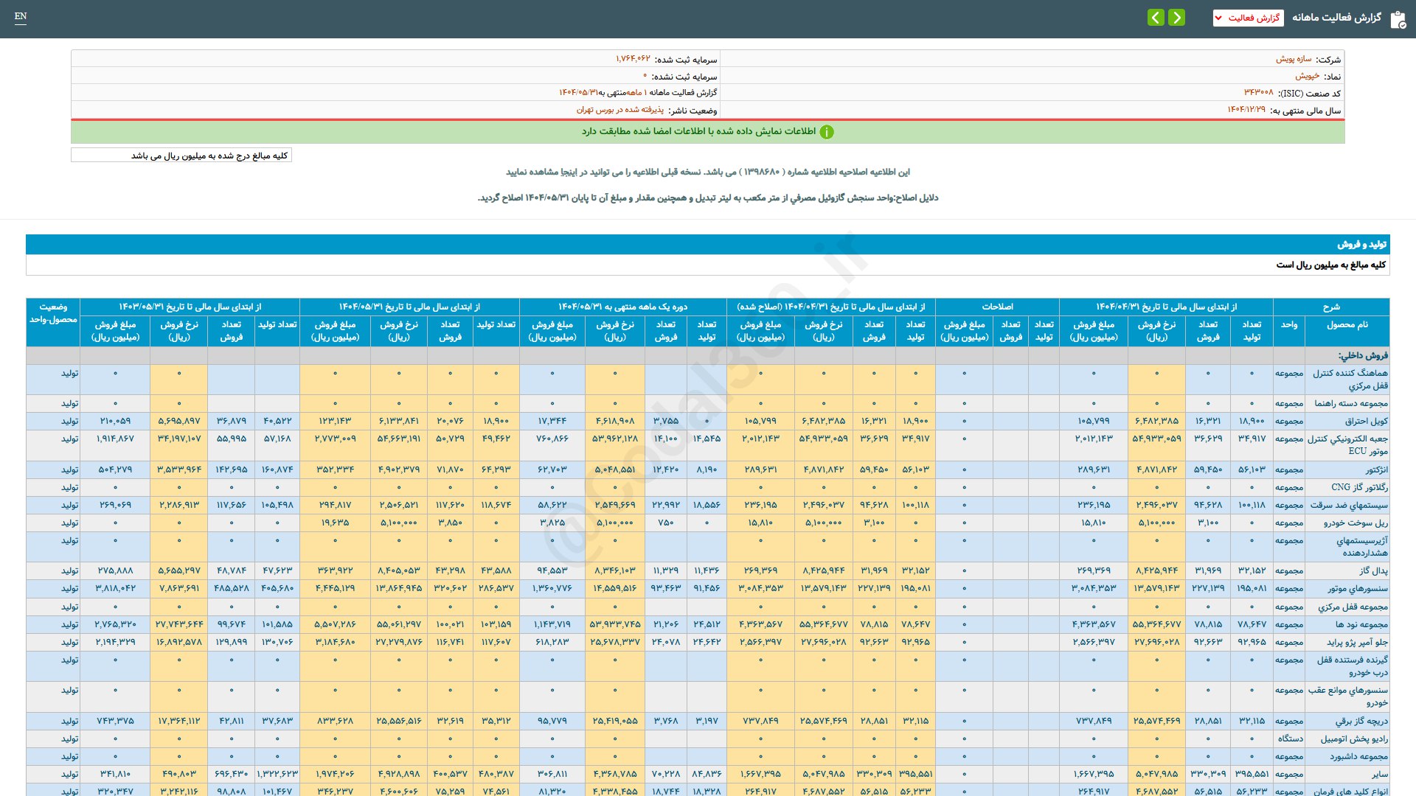Click the green confirmation banner message
Image resolution: width=1416 pixels, height=796 pixels.
pyautogui.click(x=698, y=131)
